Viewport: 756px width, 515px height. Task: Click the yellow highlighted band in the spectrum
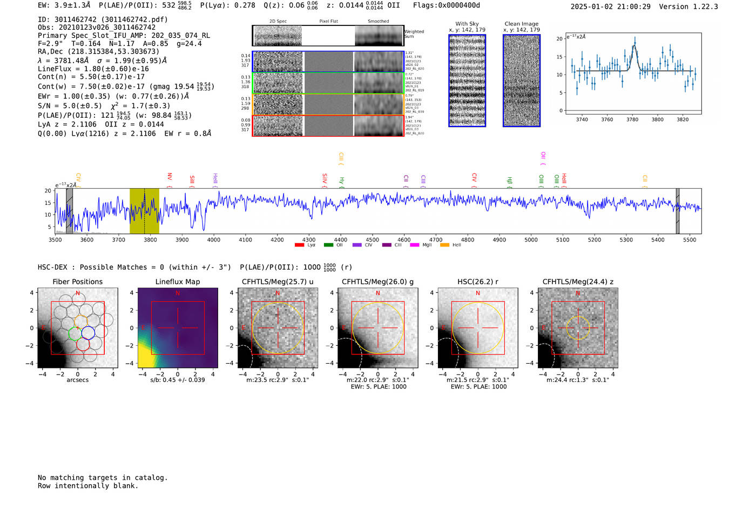pyautogui.click(x=144, y=211)
